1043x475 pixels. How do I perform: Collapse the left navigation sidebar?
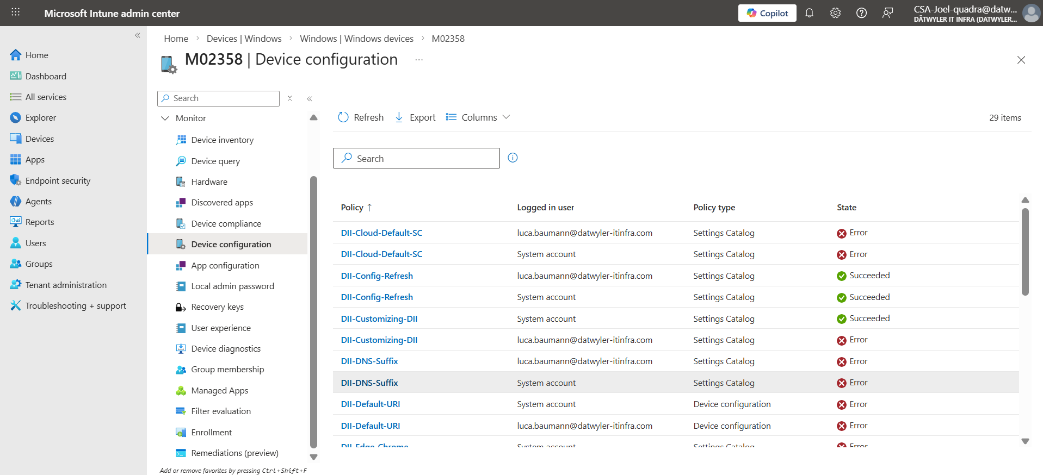[x=138, y=35]
